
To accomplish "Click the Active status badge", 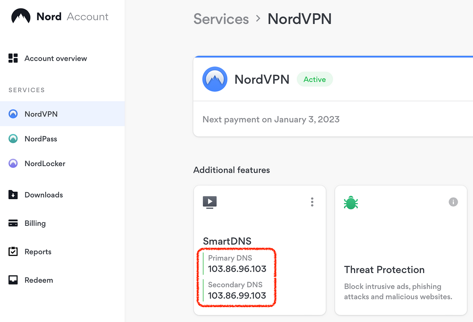I will click(x=315, y=79).
